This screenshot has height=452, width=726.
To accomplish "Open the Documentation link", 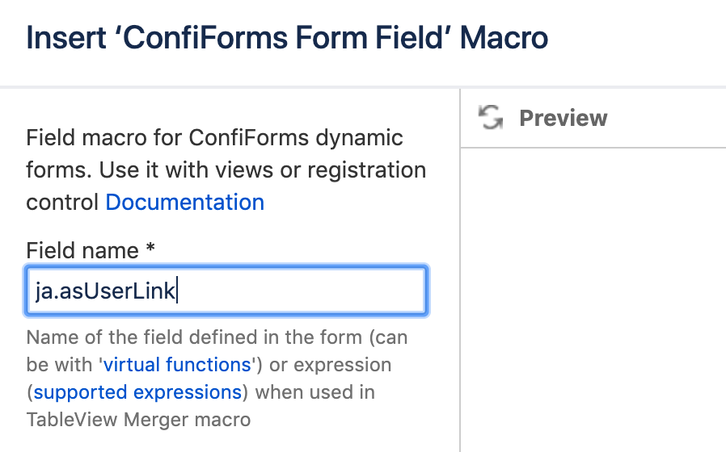I will (184, 202).
